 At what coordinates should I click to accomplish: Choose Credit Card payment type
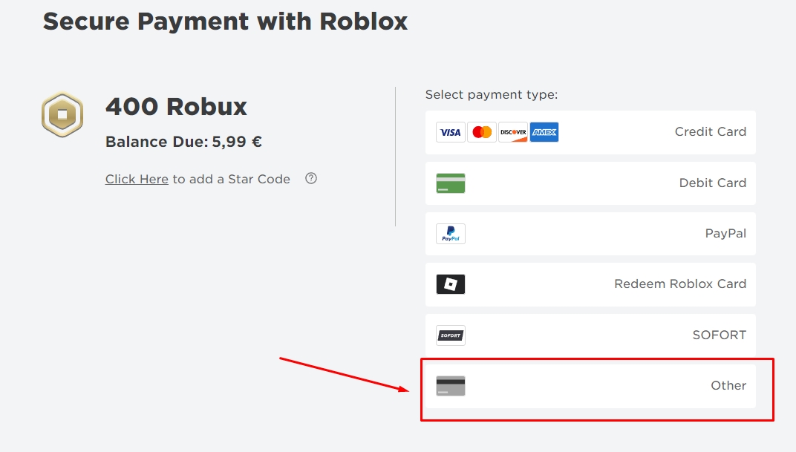click(x=710, y=132)
